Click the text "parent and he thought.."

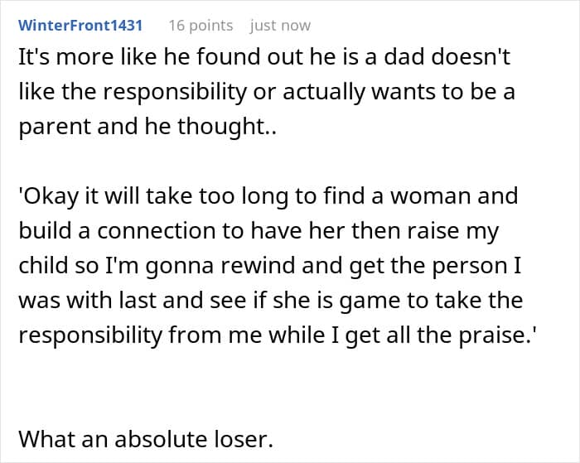click(147, 127)
